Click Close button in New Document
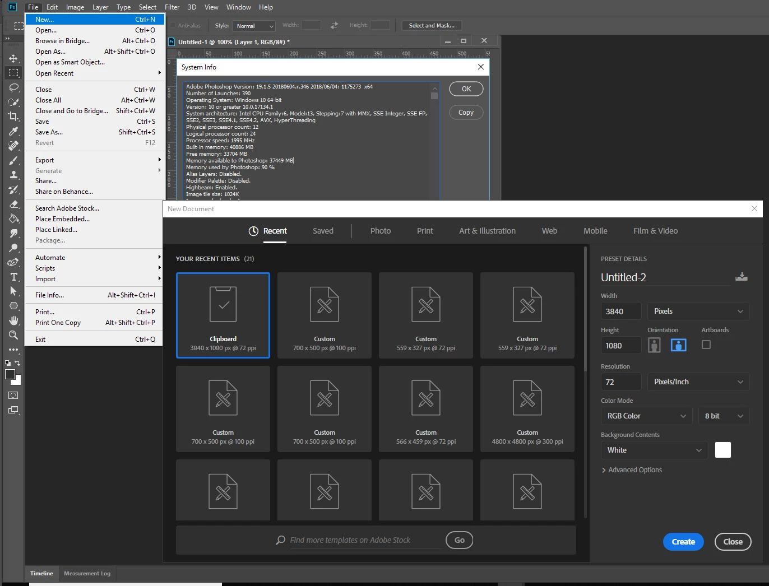This screenshot has height=586, width=769. (x=733, y=542)
